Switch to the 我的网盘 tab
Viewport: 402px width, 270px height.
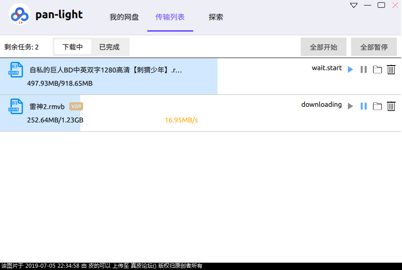click(x=124, y=17)
